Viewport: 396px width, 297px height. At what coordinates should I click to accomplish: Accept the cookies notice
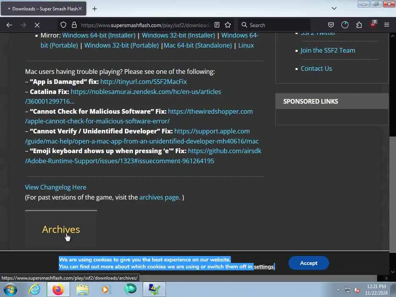[x=309, y=263]
